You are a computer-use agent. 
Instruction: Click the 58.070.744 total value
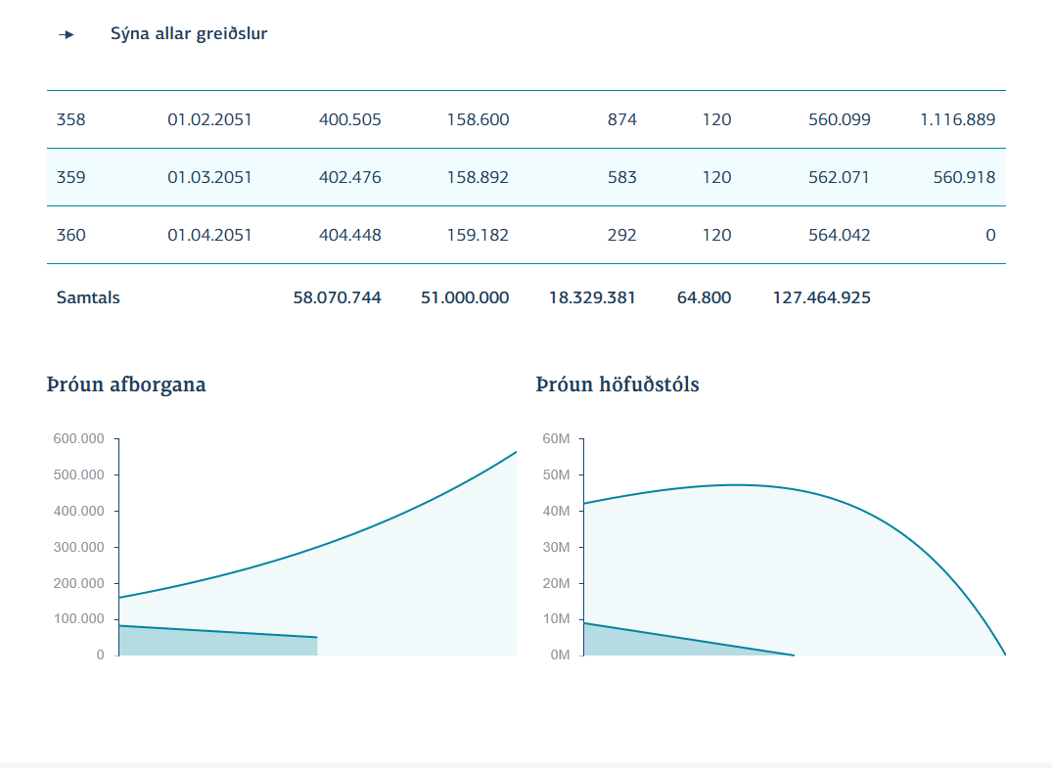coord(337,297)
